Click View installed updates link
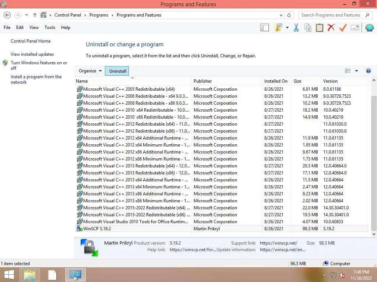The width and height of the screenshot is (377, 282). [x=32, y=54]
